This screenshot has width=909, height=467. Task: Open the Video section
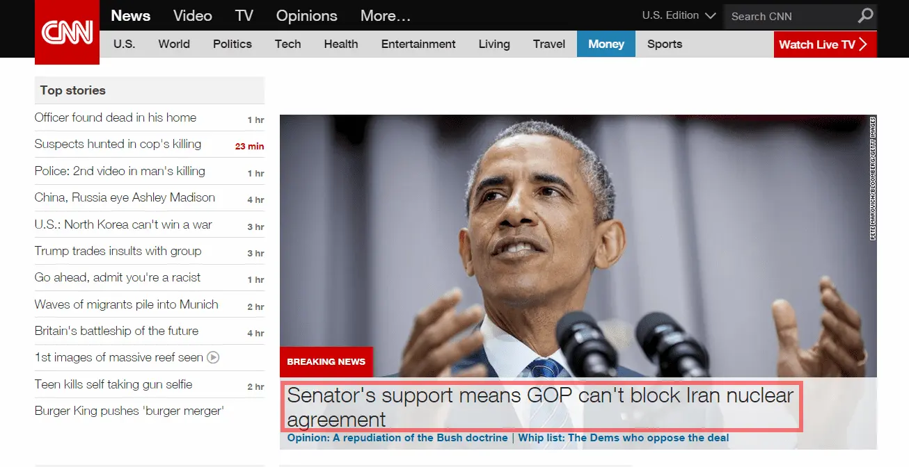point(193,15)
